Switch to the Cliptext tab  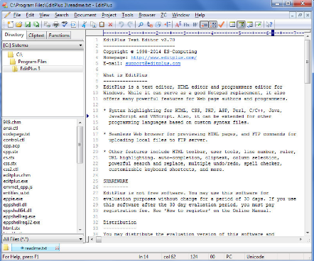pyautogui.click(x=36, y=35)
